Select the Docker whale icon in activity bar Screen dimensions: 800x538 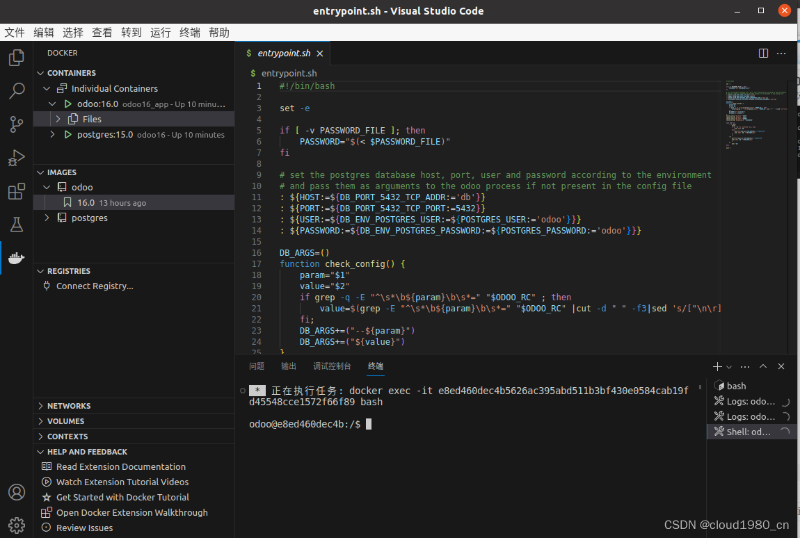(16, 258)
